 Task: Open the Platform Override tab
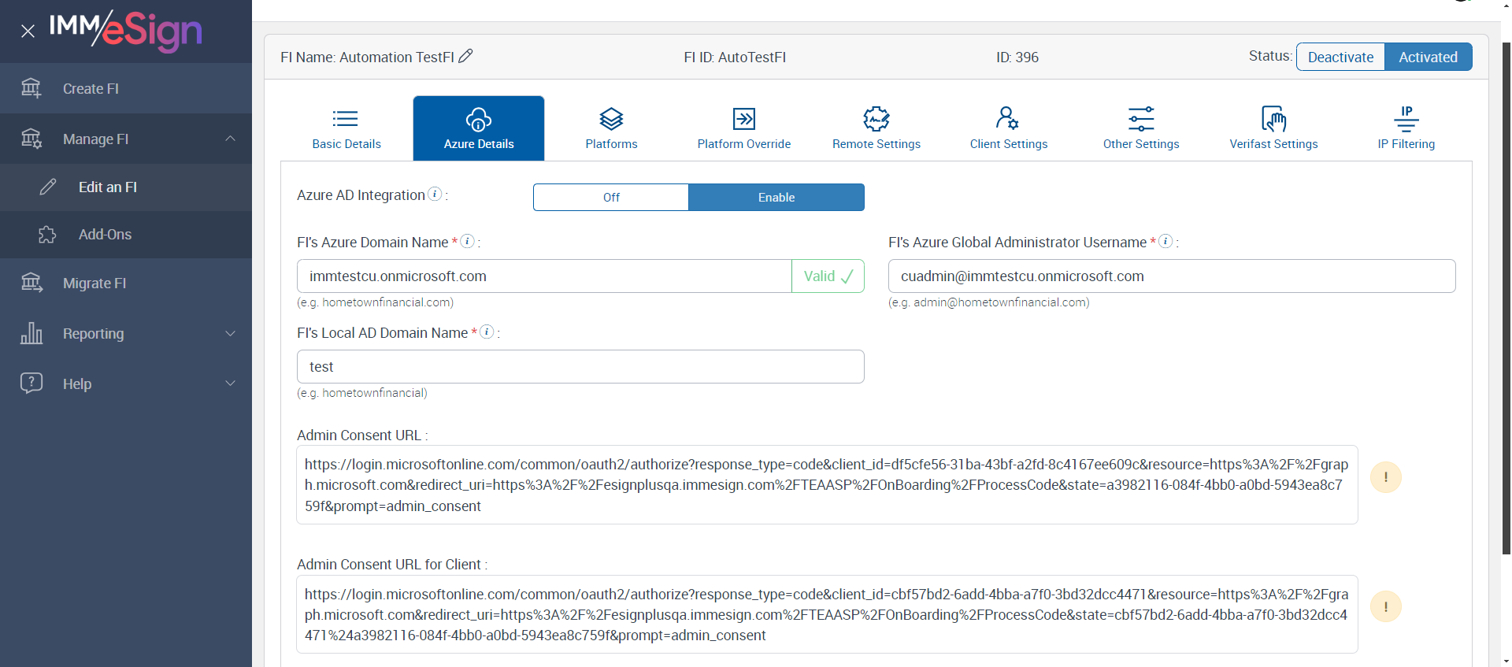click(x=744, y=128)
